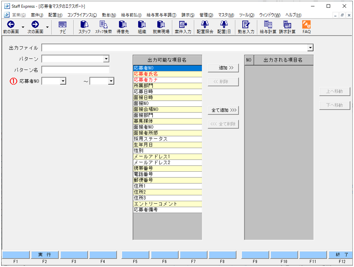Open the 案件(J) menu
354x267 pixels.
pos(37,15)
